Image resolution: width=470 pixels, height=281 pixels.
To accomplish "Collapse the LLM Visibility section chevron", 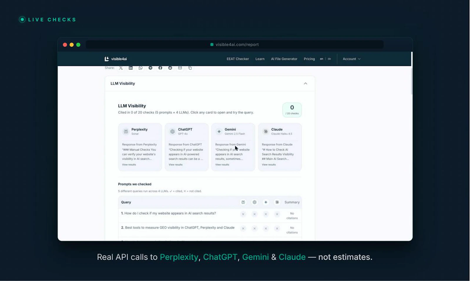I will (x=305, y=84).
